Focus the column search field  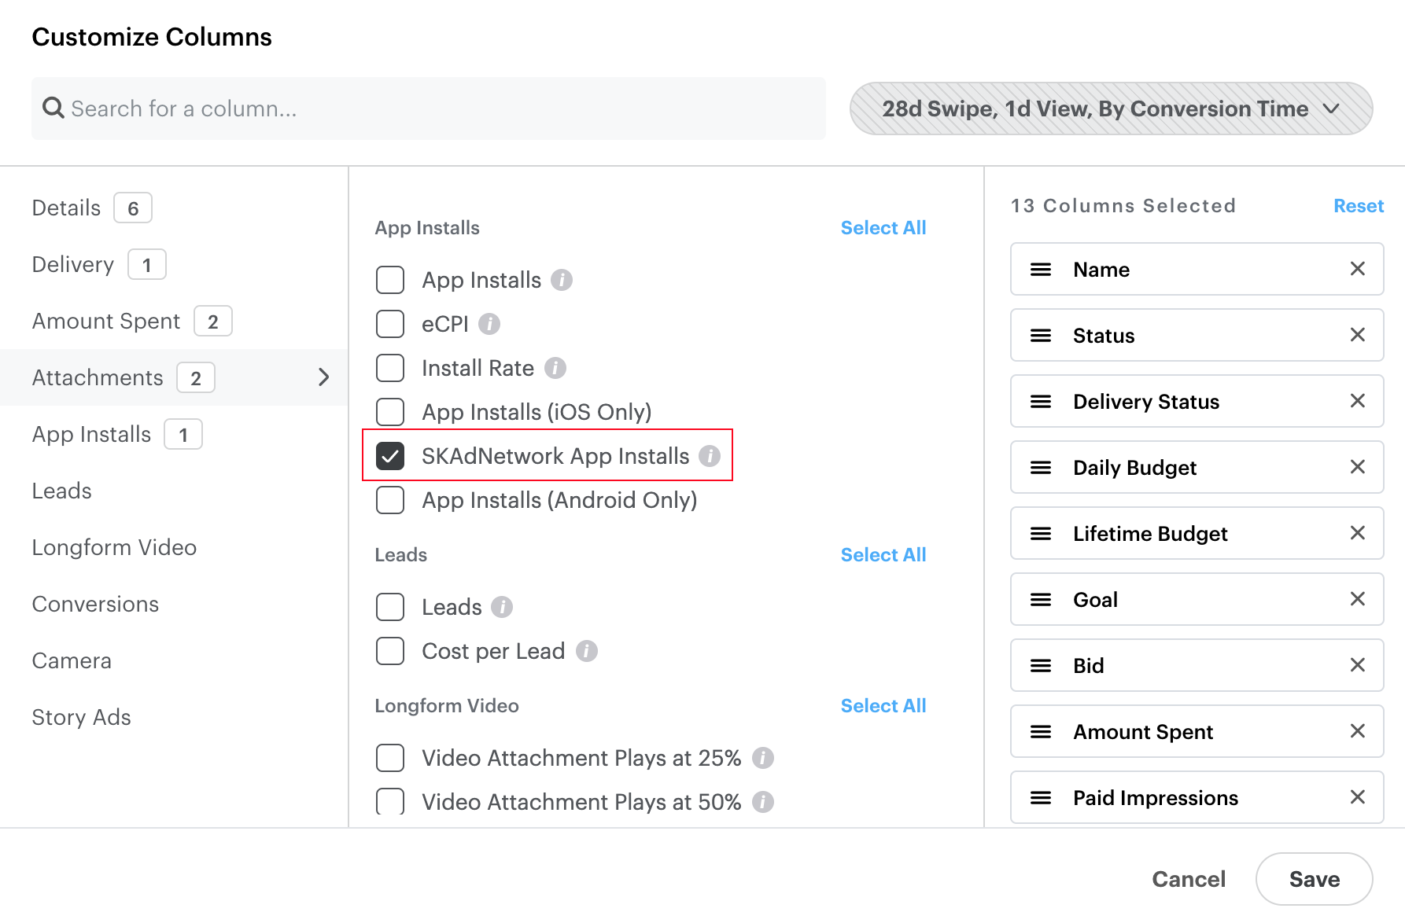[429, 108]
